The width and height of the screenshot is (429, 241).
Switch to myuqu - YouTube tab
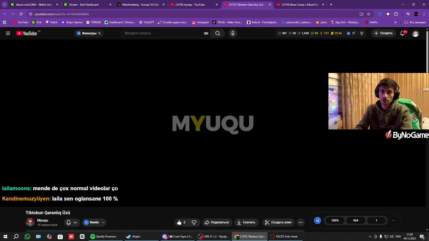(x=194, y=5)
